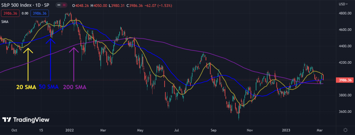The width and height of the screenshot is (355, 135).
Task: Click the 4800.00 price axis label
Action: 345,13
